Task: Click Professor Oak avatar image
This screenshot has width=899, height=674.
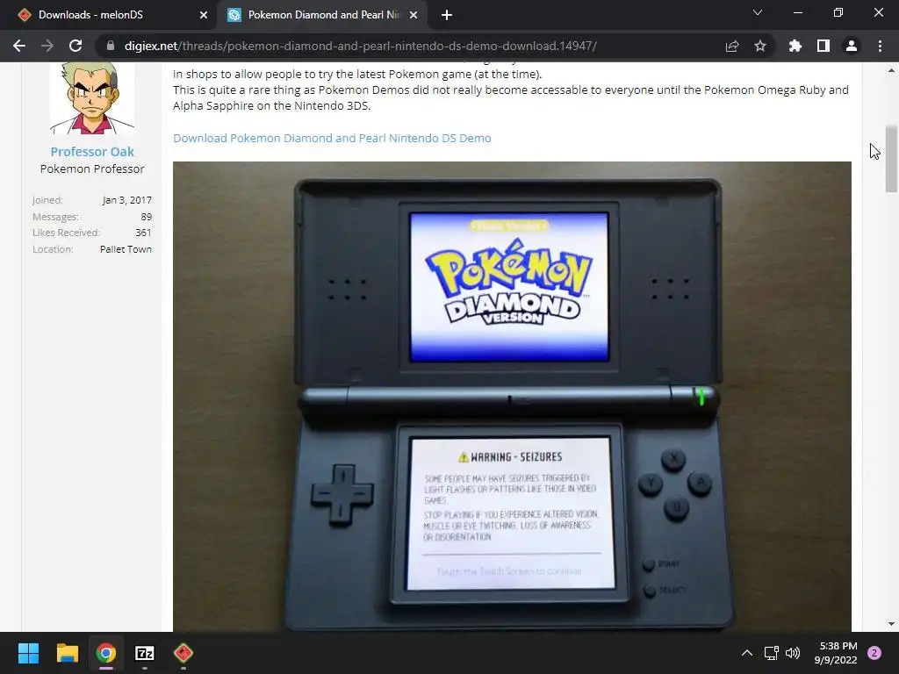Action: click(x=92, y=98)
